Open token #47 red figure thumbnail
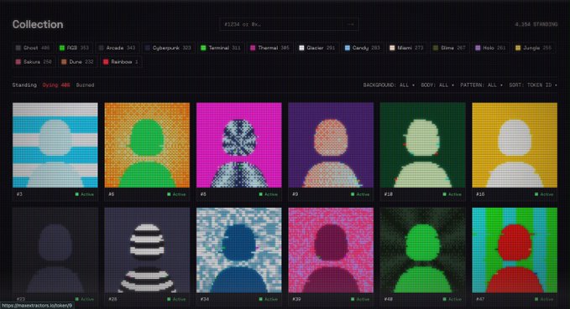This screenshot has width=570, height=309. (515, 250)
